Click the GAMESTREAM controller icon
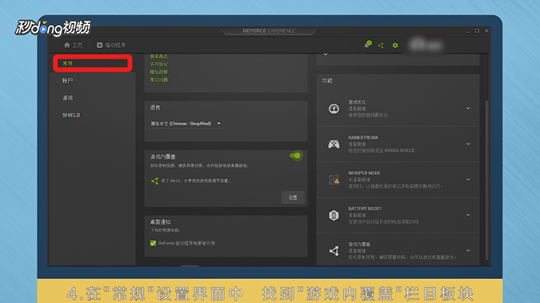Screen dimensions: 540x303 [334, 144]
